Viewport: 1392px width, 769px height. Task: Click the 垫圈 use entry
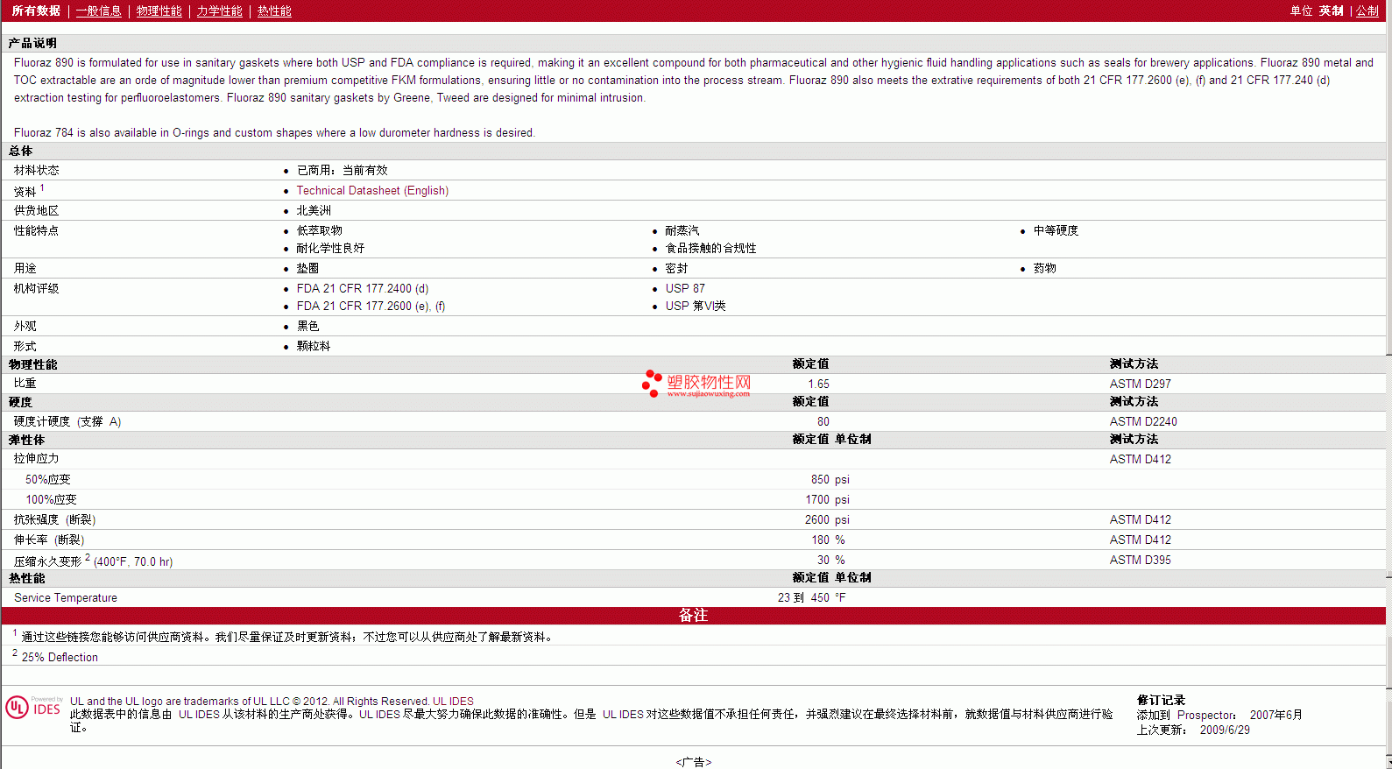click(307, 268)
